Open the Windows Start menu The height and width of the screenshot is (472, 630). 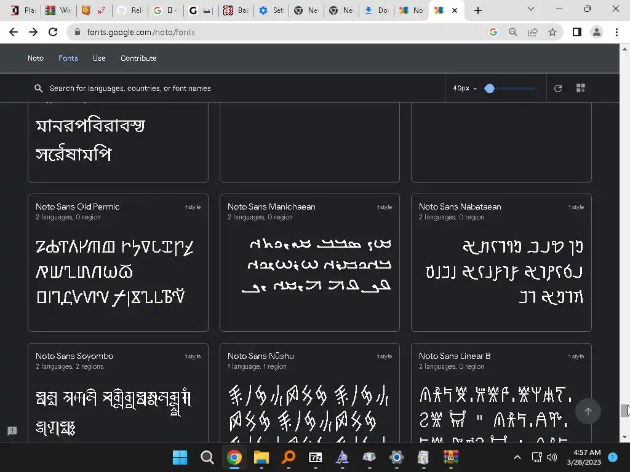click(x=180, y=457)
